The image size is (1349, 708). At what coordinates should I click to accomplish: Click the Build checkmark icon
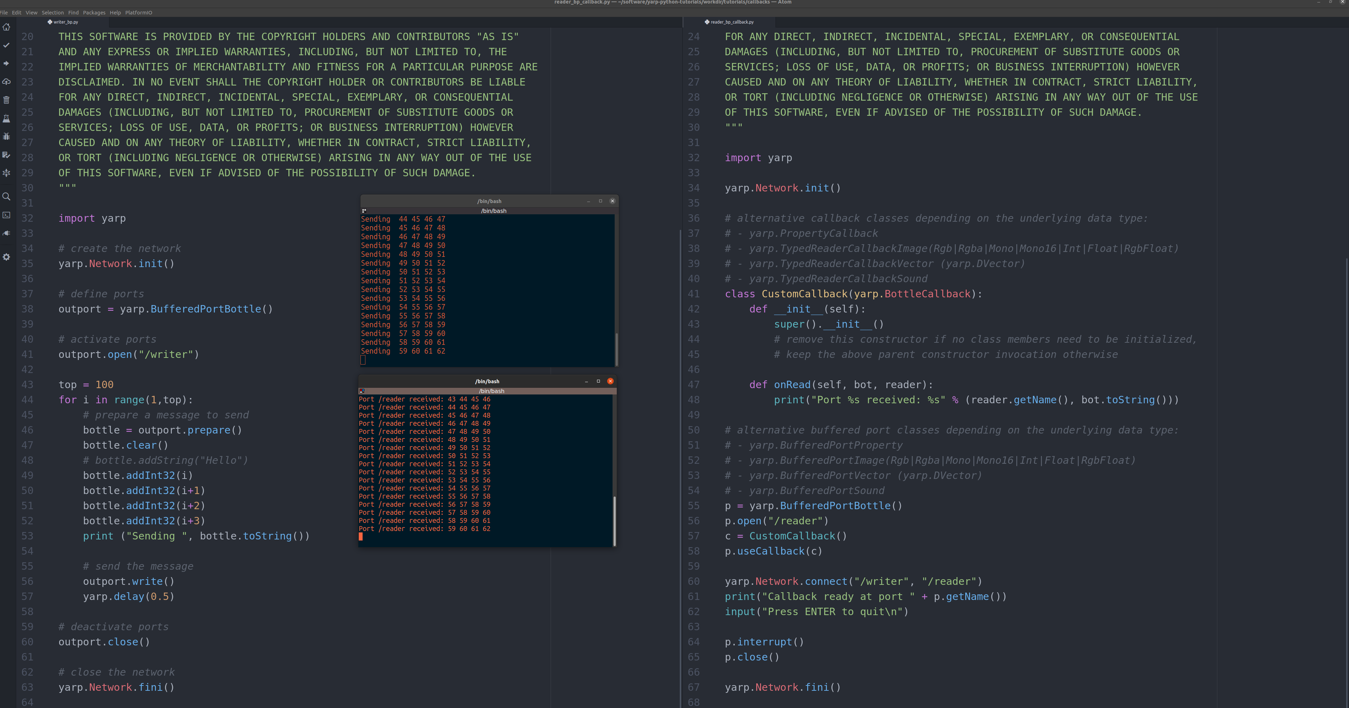click(x=6, y=45)
